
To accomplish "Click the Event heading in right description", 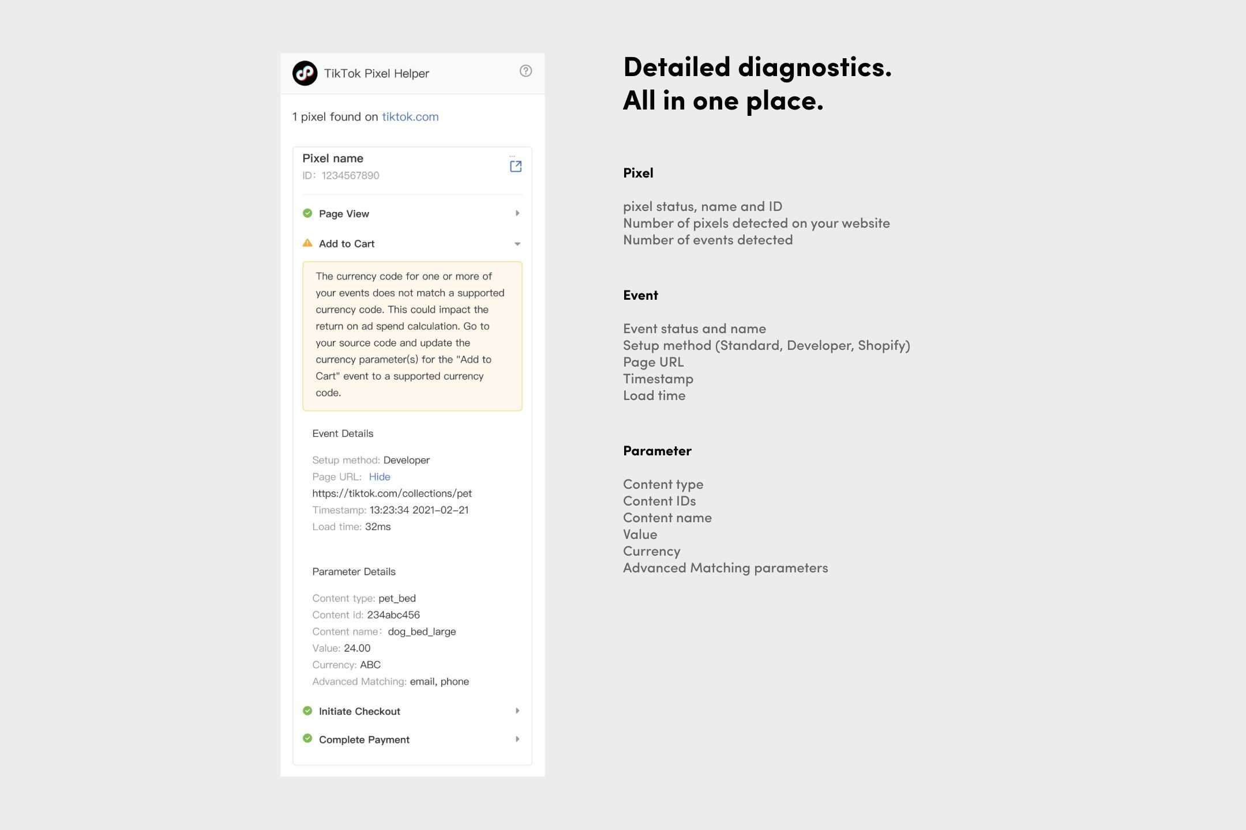I will (640, 295).
